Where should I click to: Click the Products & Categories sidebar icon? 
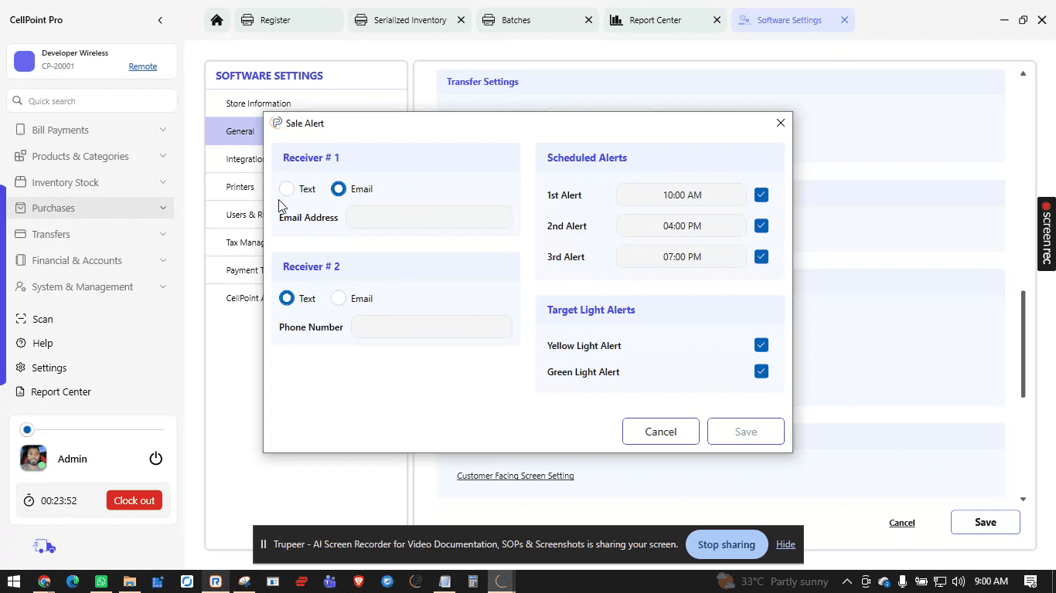(x=21, y=156)
